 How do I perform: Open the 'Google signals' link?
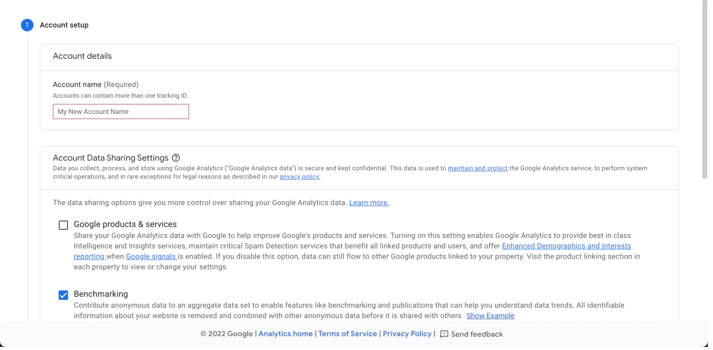(151, 256)
